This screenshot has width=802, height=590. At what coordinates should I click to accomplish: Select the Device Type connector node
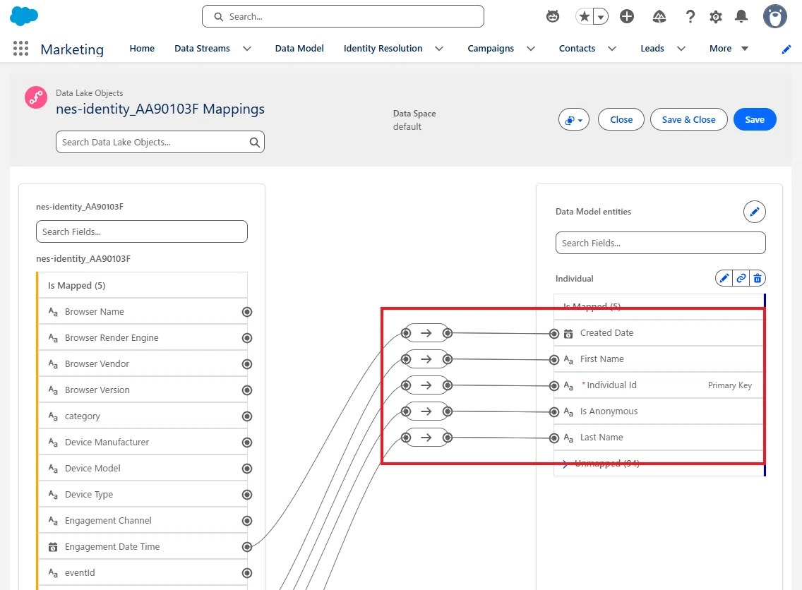click(x=247, y=495)
